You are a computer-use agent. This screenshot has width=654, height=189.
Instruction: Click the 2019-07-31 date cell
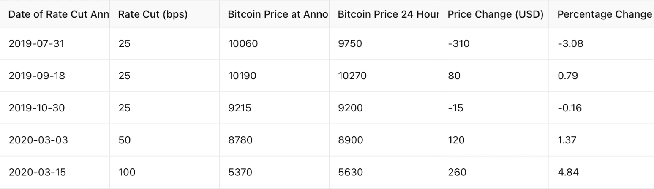(55, 43)
